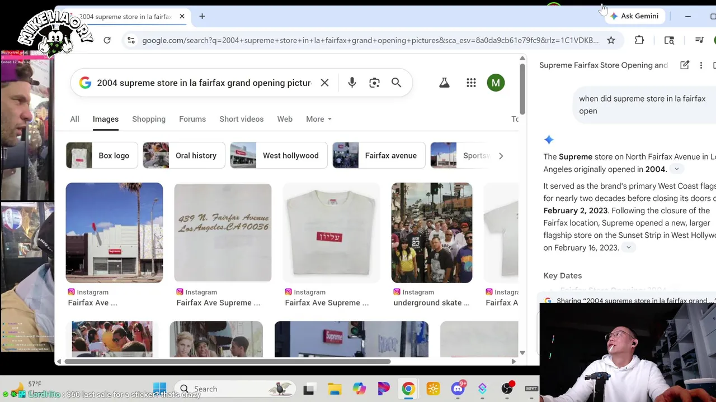716x402 pixels.
Task: Switch to the All results tab
Action: point(74,119)
